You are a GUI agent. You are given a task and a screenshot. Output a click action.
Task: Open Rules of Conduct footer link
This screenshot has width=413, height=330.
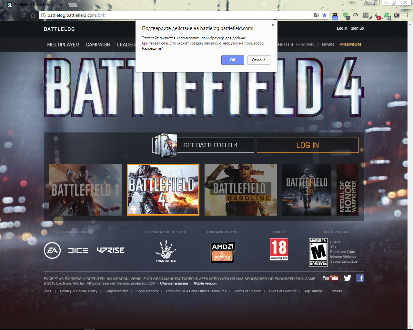pyautogui.click(x=283, y=291)
